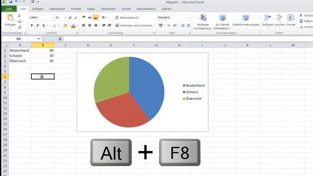Switch to the Einfügen ribbon tab
Image resolution: width=313 pixels, height=176 pixels.
click(x=38, y=9)
